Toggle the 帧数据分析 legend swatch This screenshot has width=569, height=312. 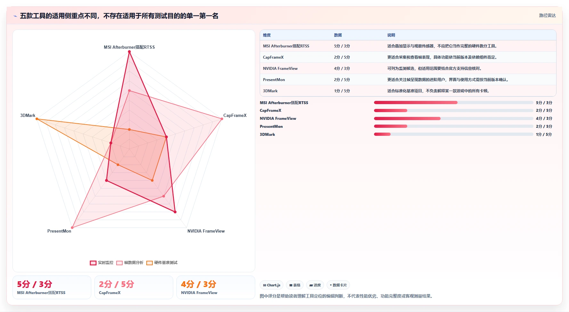(119, 263)
